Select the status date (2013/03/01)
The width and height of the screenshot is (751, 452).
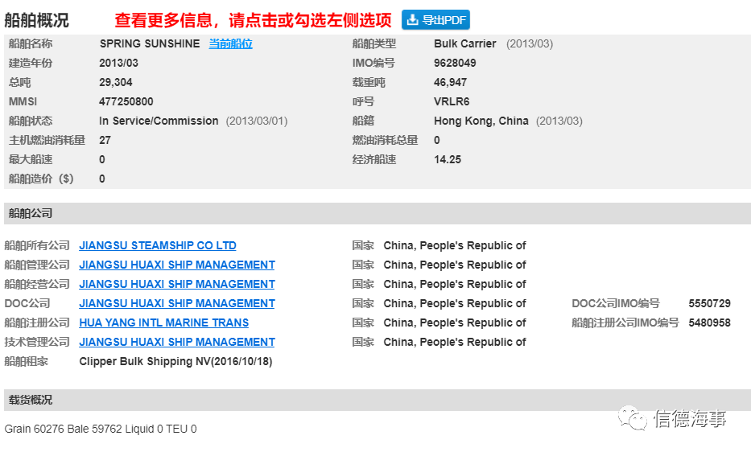[x=257, y=121]
